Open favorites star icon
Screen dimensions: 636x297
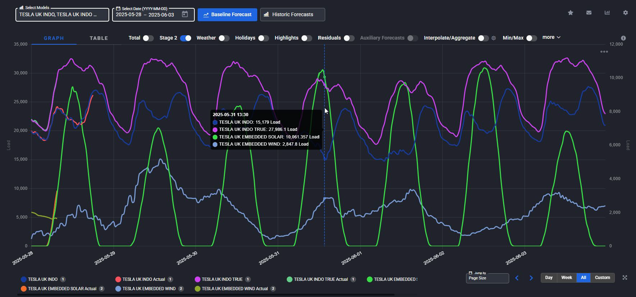coord(570,13)
